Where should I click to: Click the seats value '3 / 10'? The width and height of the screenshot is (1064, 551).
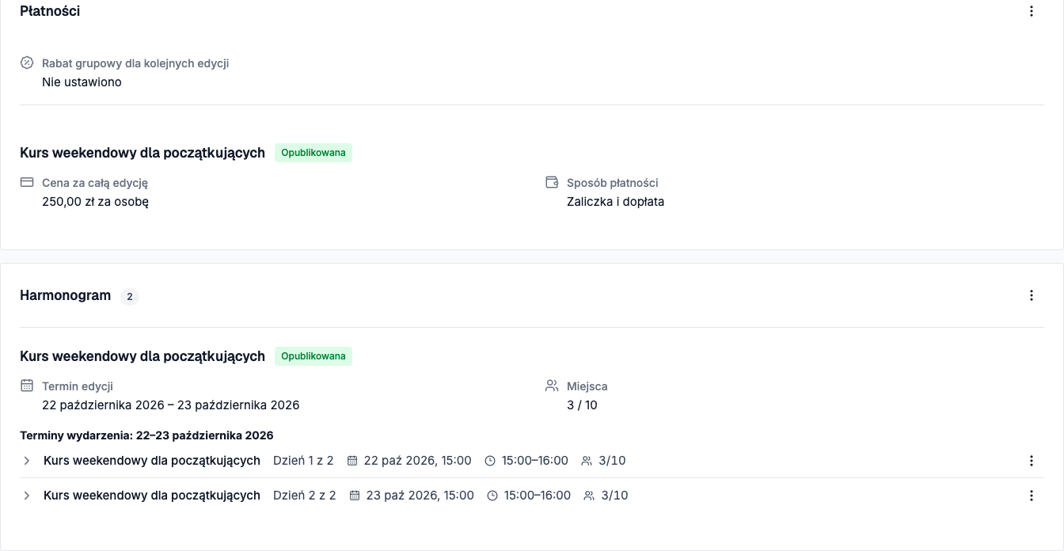coord(582,405)
